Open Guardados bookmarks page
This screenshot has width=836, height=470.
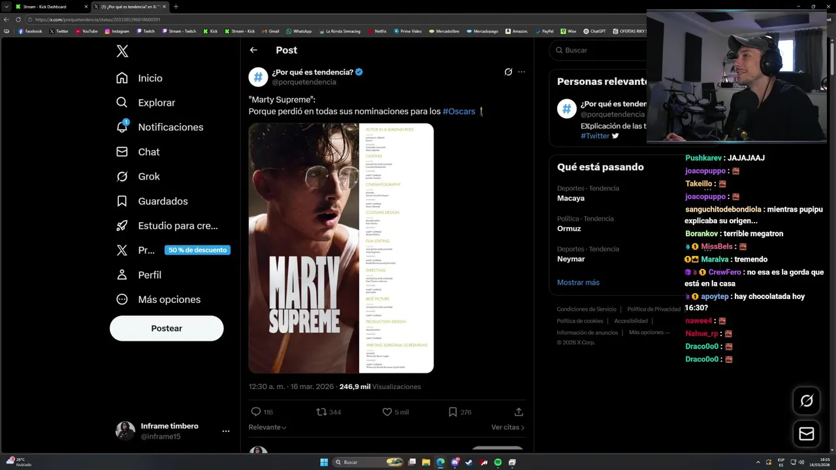point(152,201)
